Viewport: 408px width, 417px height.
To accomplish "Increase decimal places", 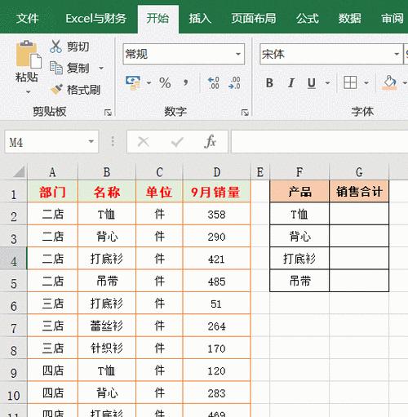I will (x=214, y=82).
